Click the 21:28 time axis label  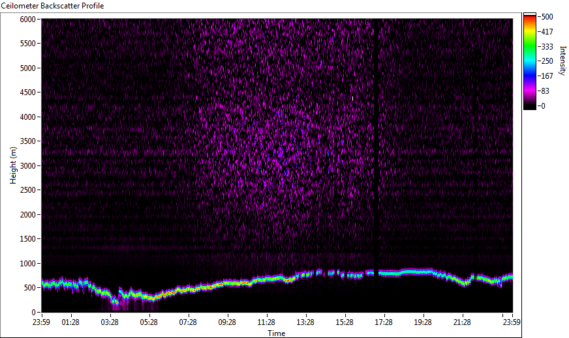pyautogui.click(x=462, y=322)
